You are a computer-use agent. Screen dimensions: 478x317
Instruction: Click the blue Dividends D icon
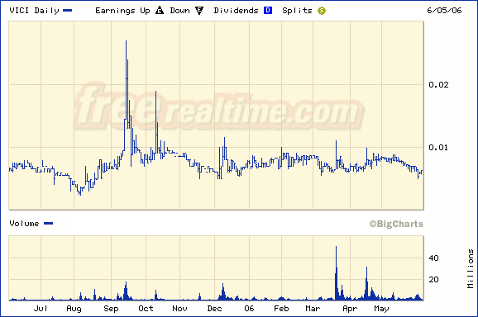[268, 11]
